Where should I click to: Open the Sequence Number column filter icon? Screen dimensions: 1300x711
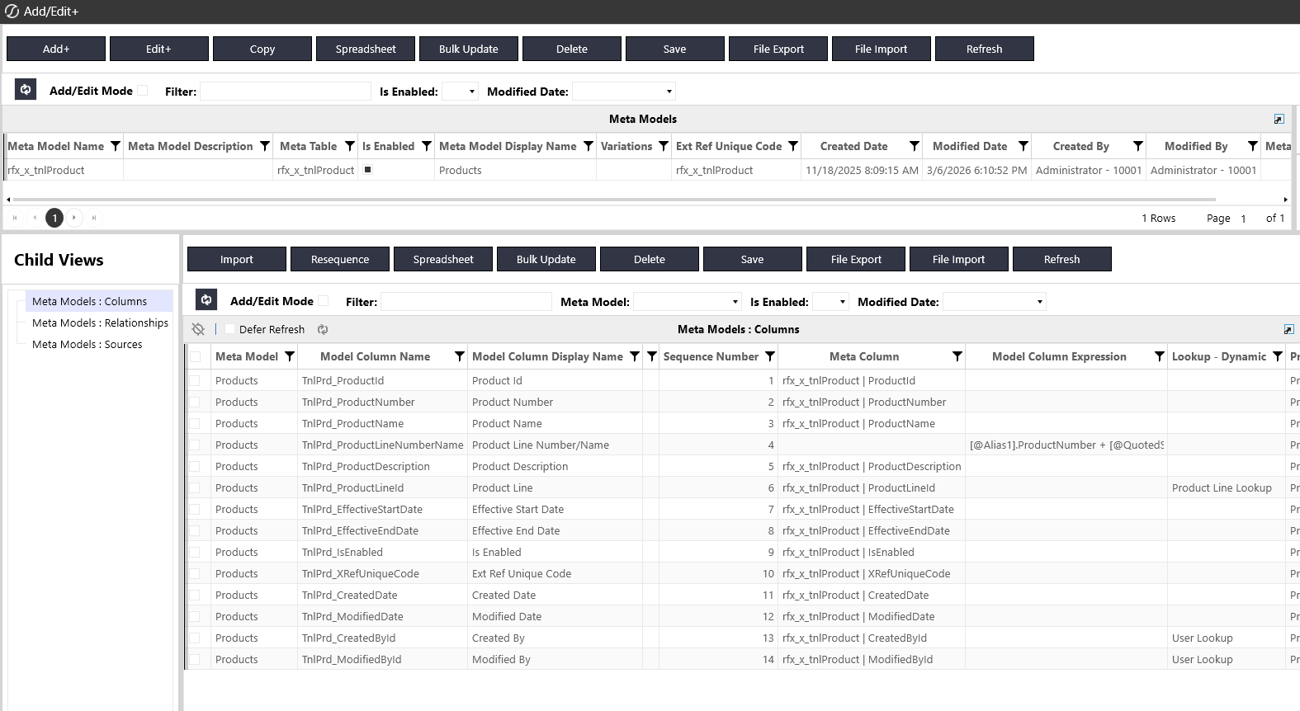[x=770, y=356]
